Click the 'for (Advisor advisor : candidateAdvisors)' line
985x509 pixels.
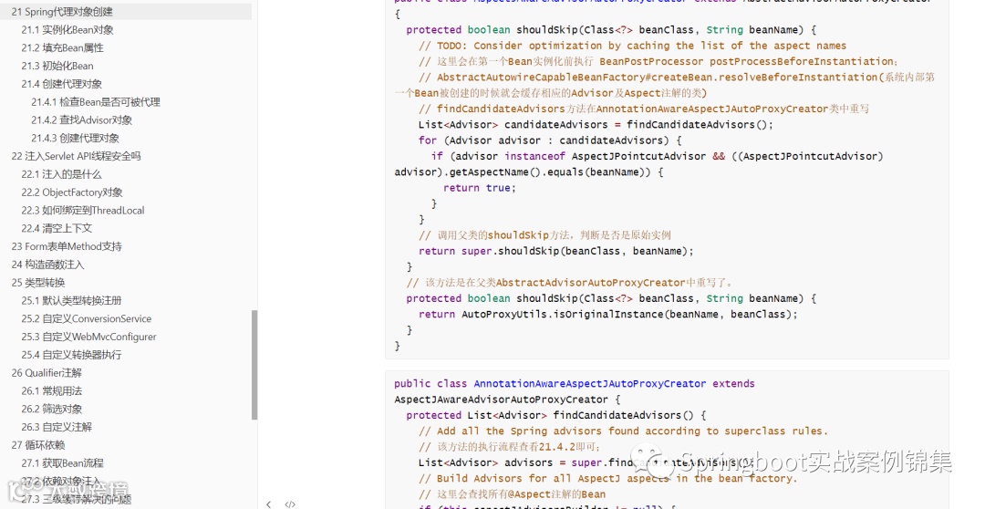tap(550, 140)
